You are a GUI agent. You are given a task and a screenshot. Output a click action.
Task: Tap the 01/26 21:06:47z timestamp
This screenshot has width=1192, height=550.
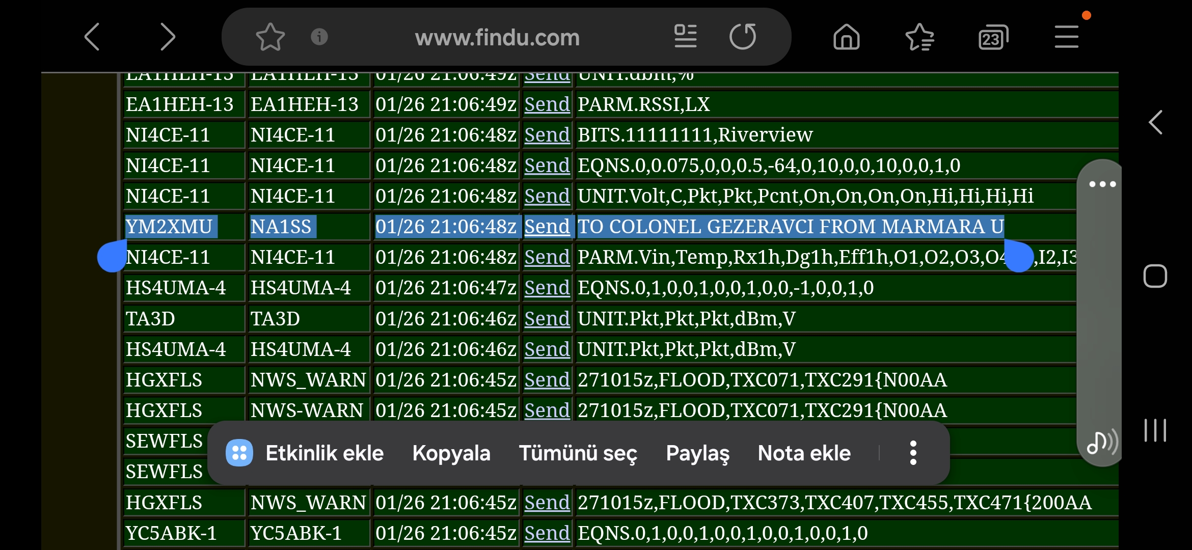click(x=446, y=288)
